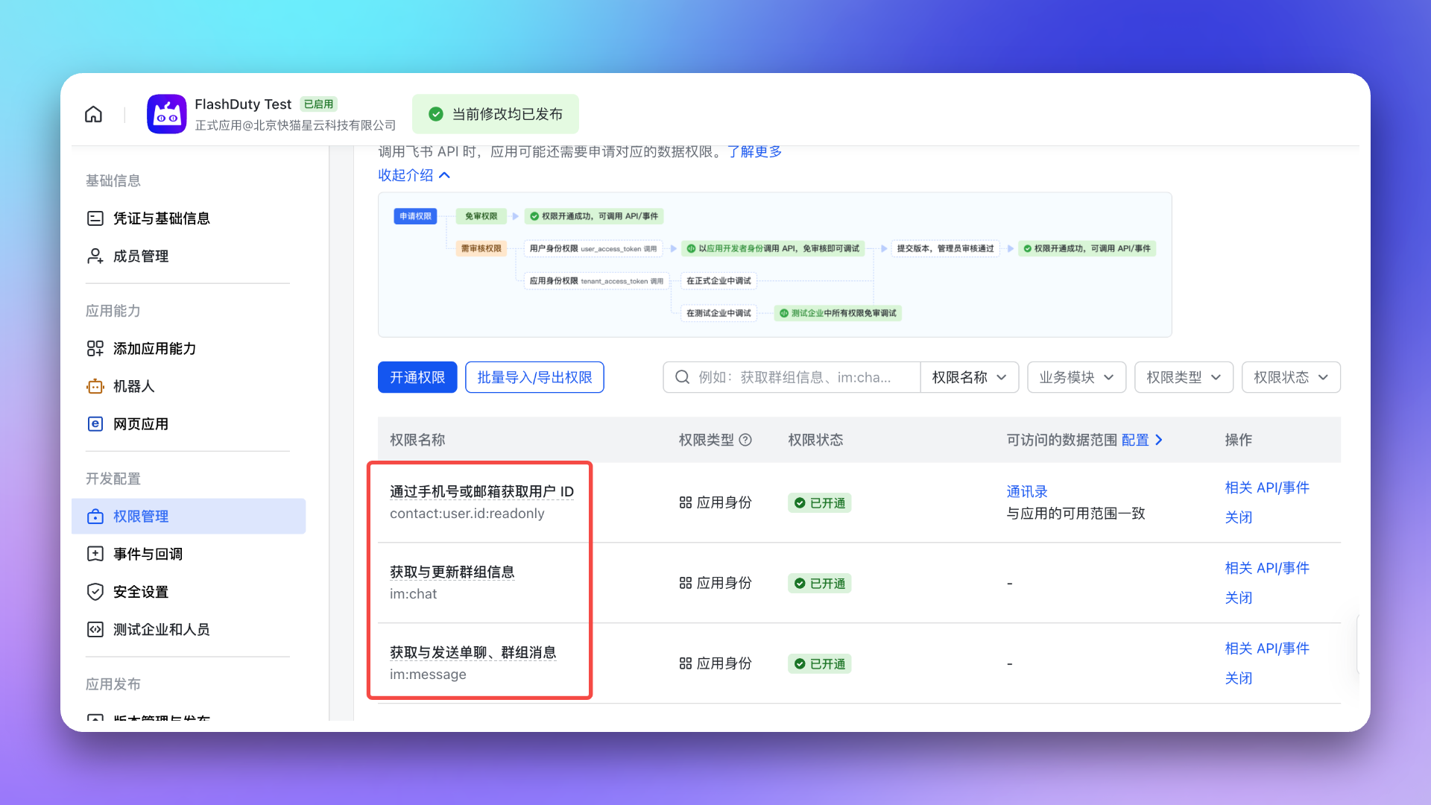Click the blue 开通权限 button

pos(417,377)
